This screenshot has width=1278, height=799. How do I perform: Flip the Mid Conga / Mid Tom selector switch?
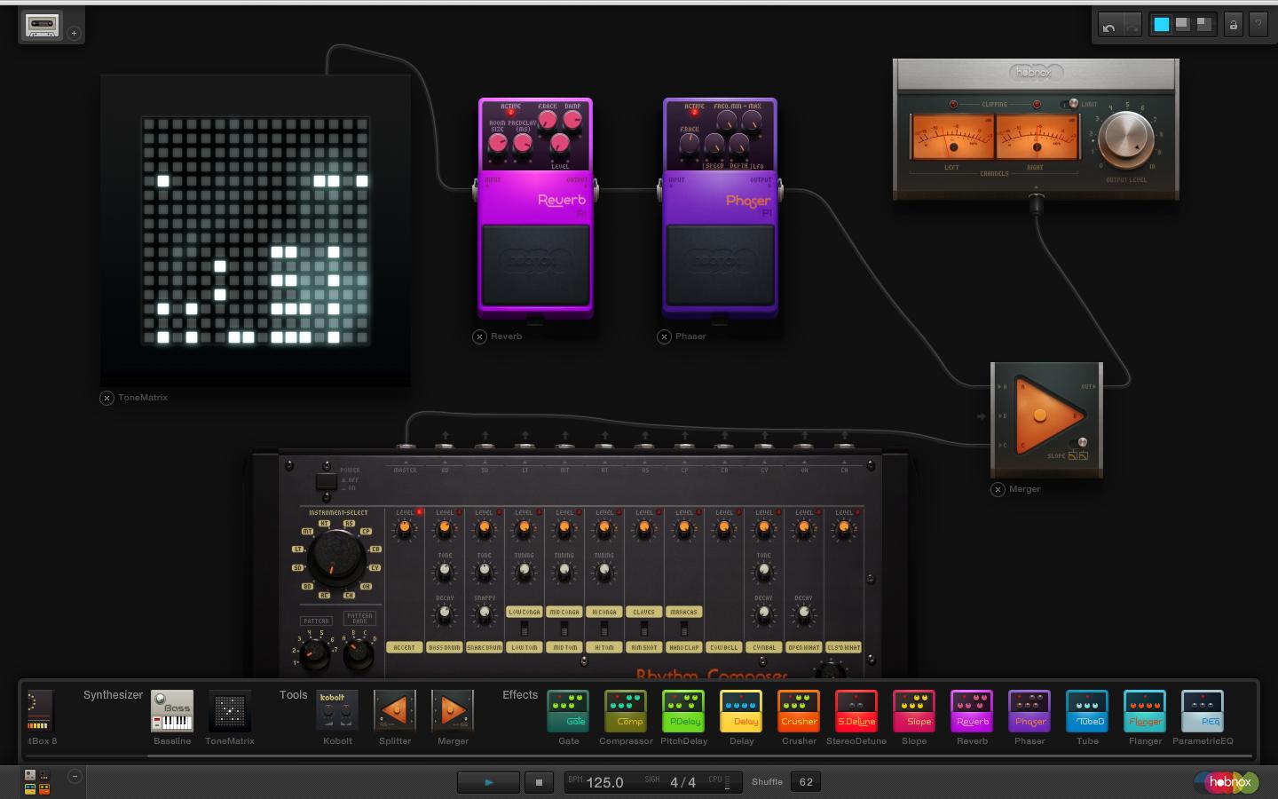(x=564, y=629)
